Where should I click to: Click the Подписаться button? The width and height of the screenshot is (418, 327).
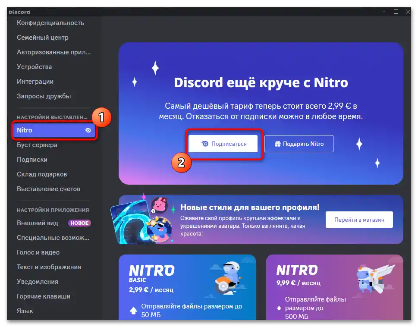[223, 144]
